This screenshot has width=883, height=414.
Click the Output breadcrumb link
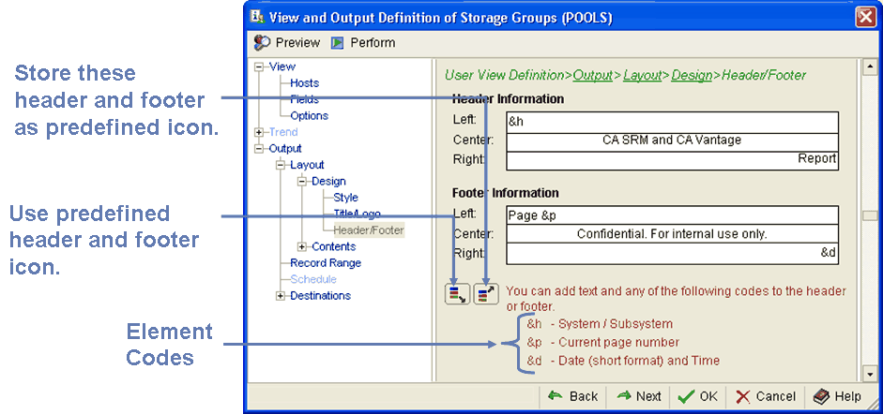tap(593, 75)
